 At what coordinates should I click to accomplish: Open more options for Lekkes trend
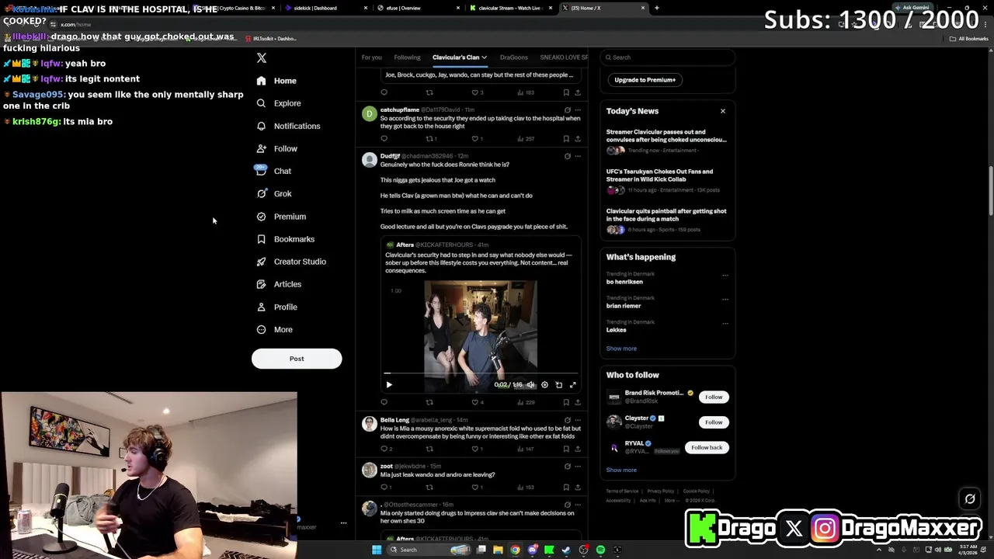click(725, 323)
